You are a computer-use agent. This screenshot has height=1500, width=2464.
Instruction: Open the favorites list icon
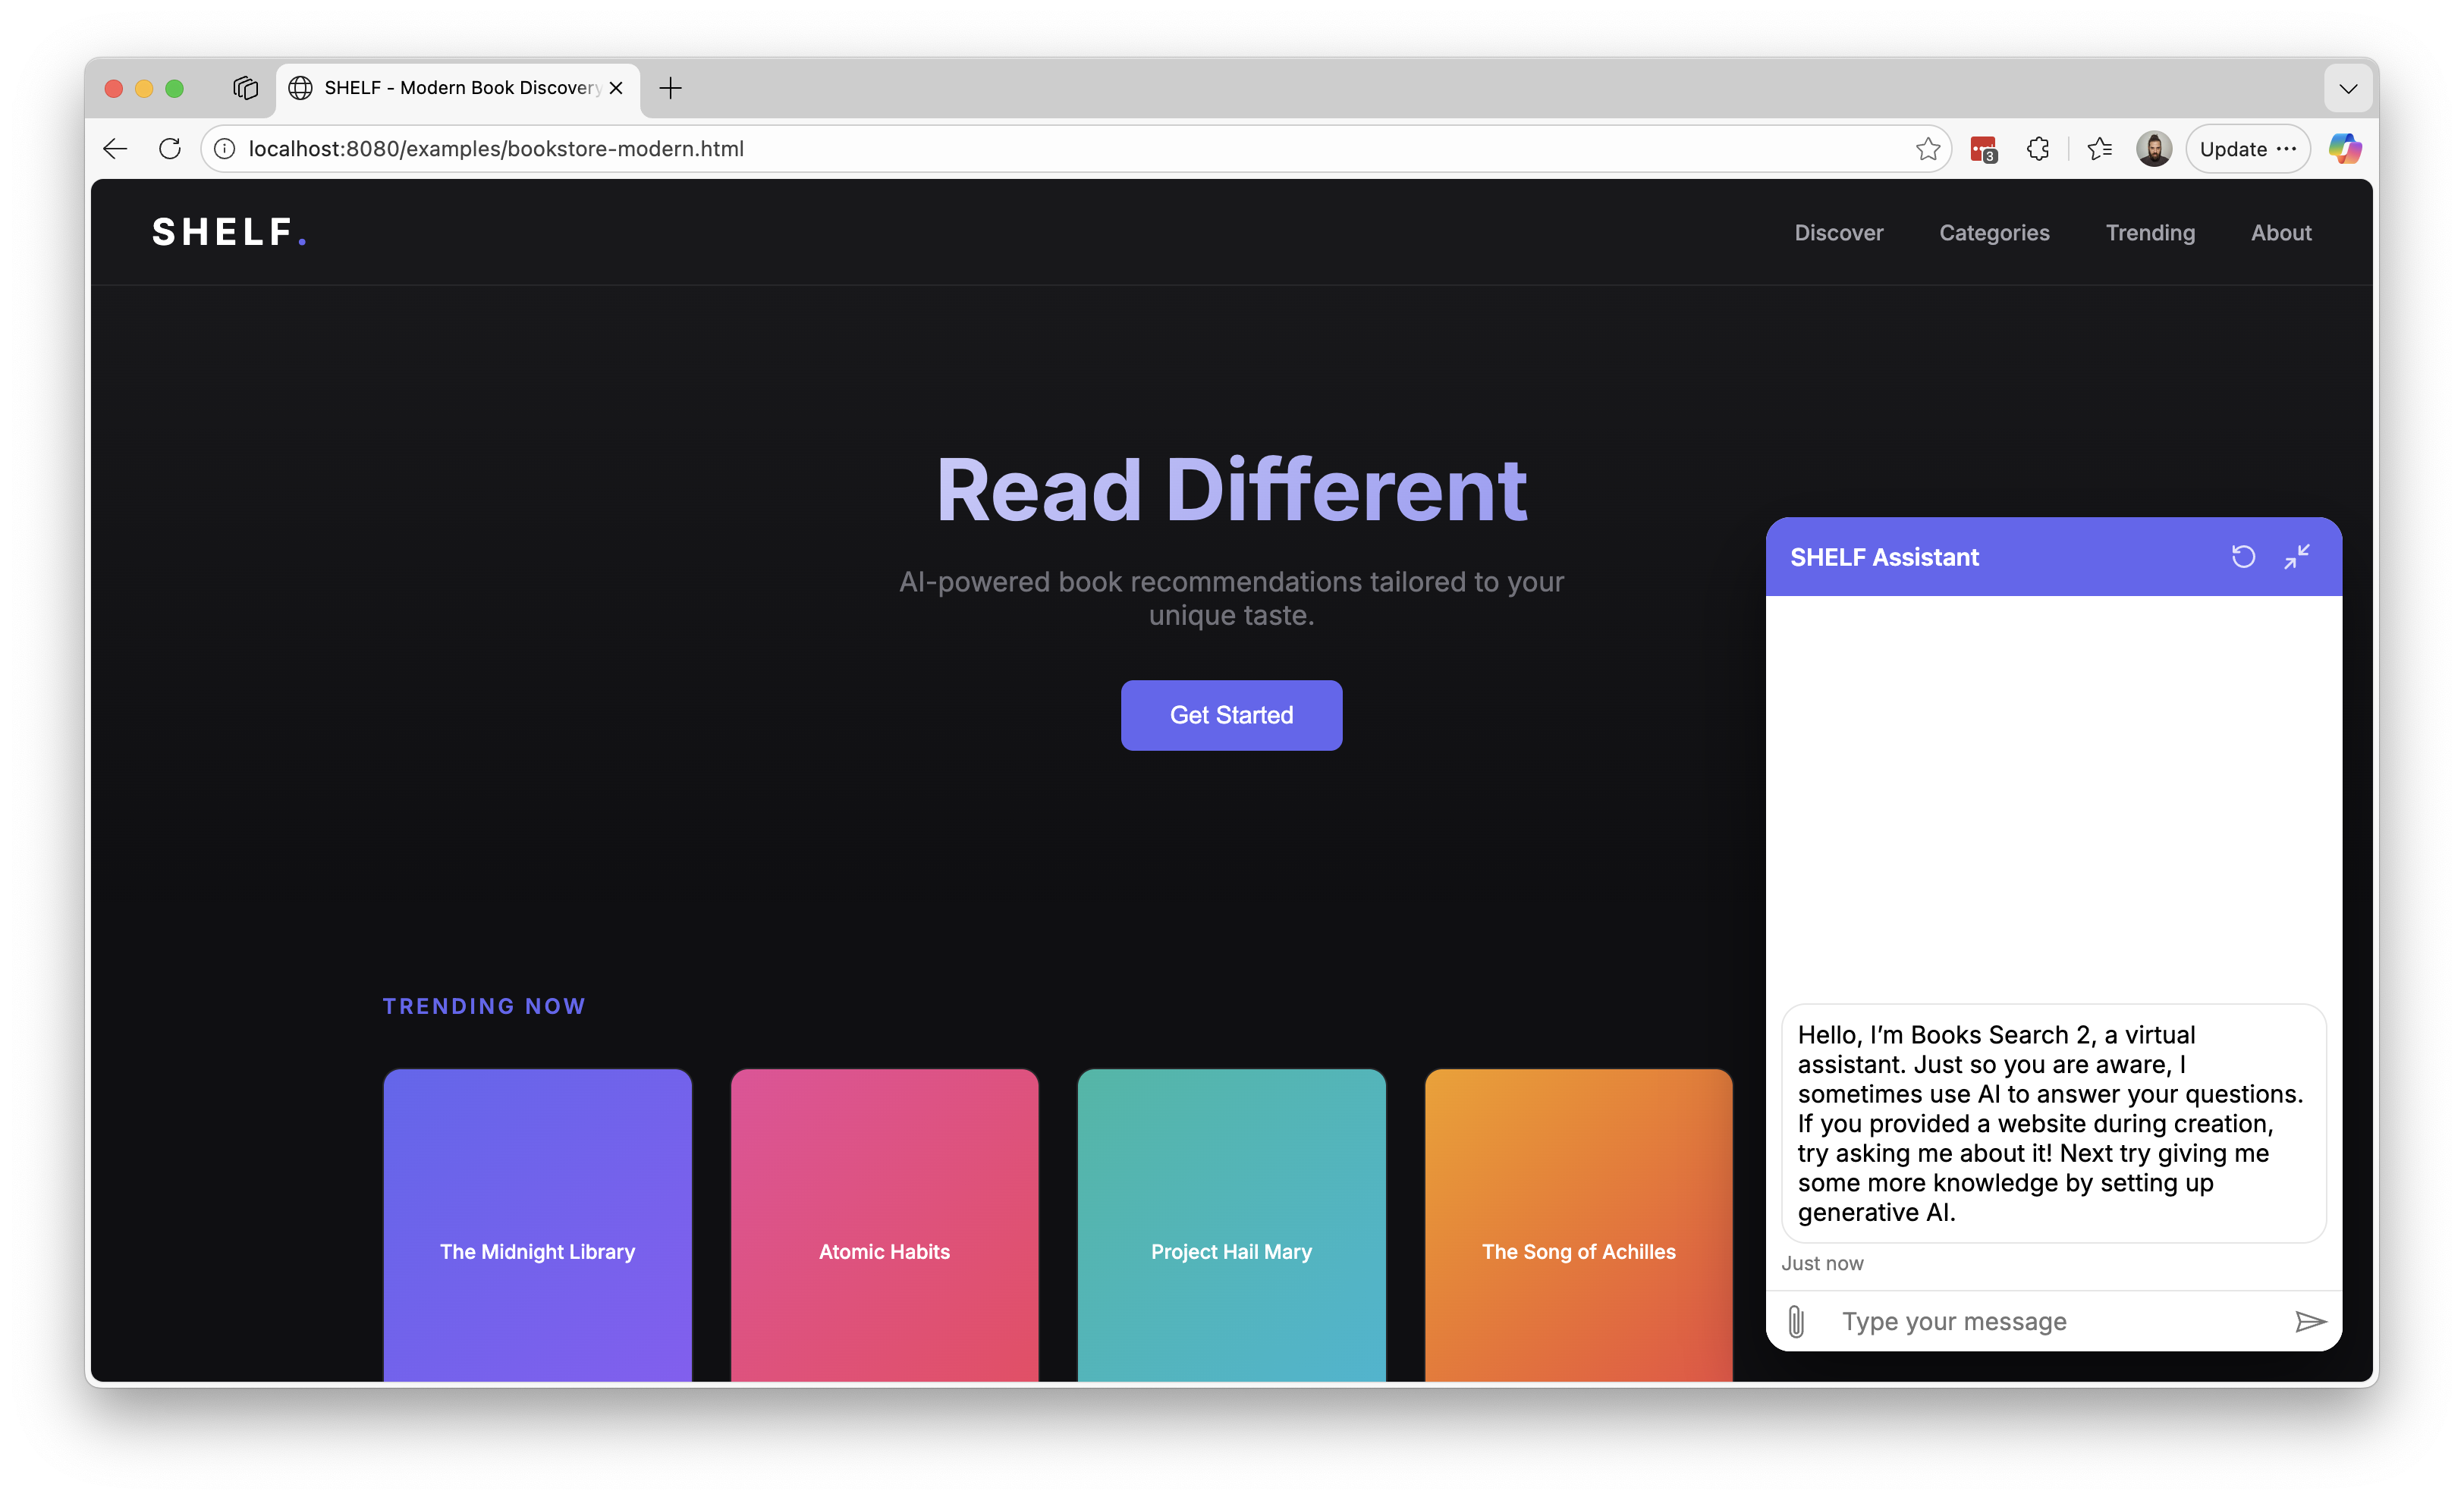click(x=2099, y=149)
